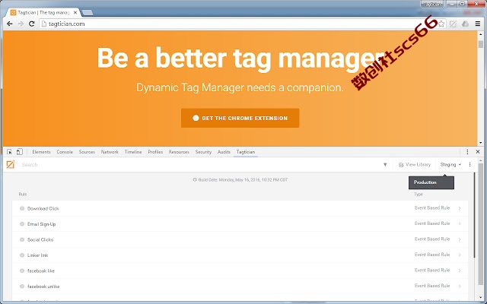The height and width of the screenshot is (304, 487).
Task: Click the cloud extension icon in toolbar
Action: (465, 24)
